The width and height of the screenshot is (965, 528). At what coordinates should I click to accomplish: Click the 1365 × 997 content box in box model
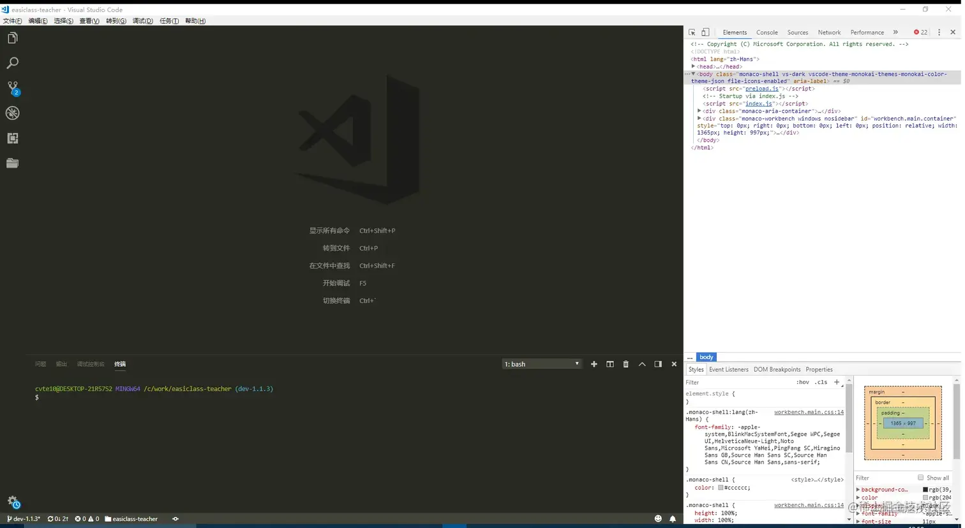[903, 423]
